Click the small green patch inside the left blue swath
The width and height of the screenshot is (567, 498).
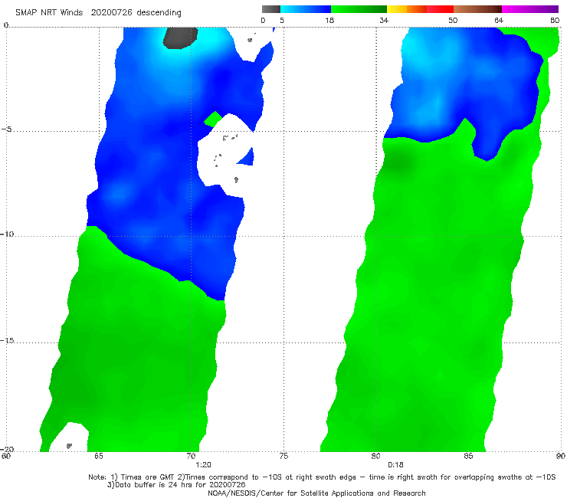tap(213, 120)
